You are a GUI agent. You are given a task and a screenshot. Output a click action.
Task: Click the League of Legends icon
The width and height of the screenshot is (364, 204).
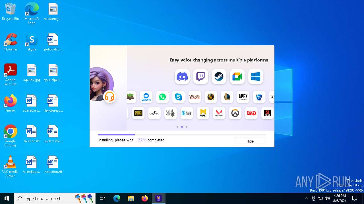(x=227, y=97)
